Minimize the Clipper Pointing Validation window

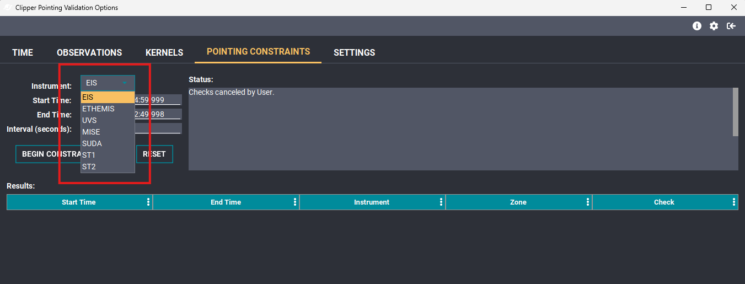point(684,8)
